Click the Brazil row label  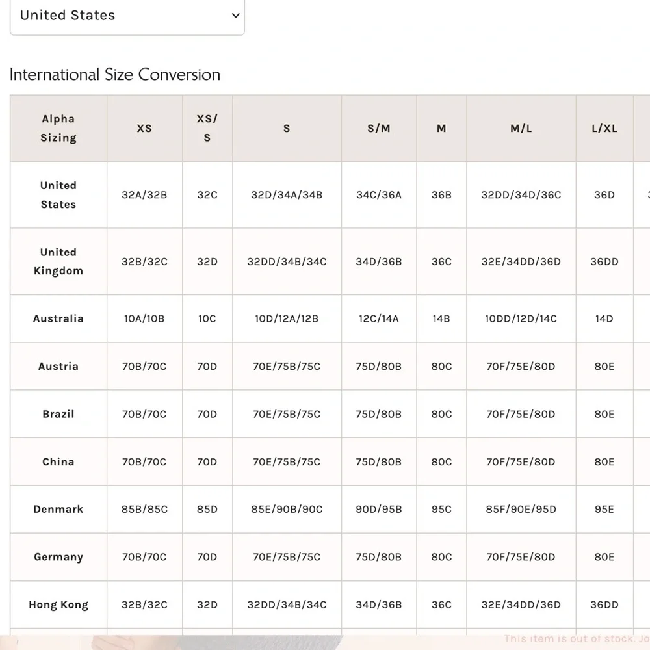coord(58,414)
